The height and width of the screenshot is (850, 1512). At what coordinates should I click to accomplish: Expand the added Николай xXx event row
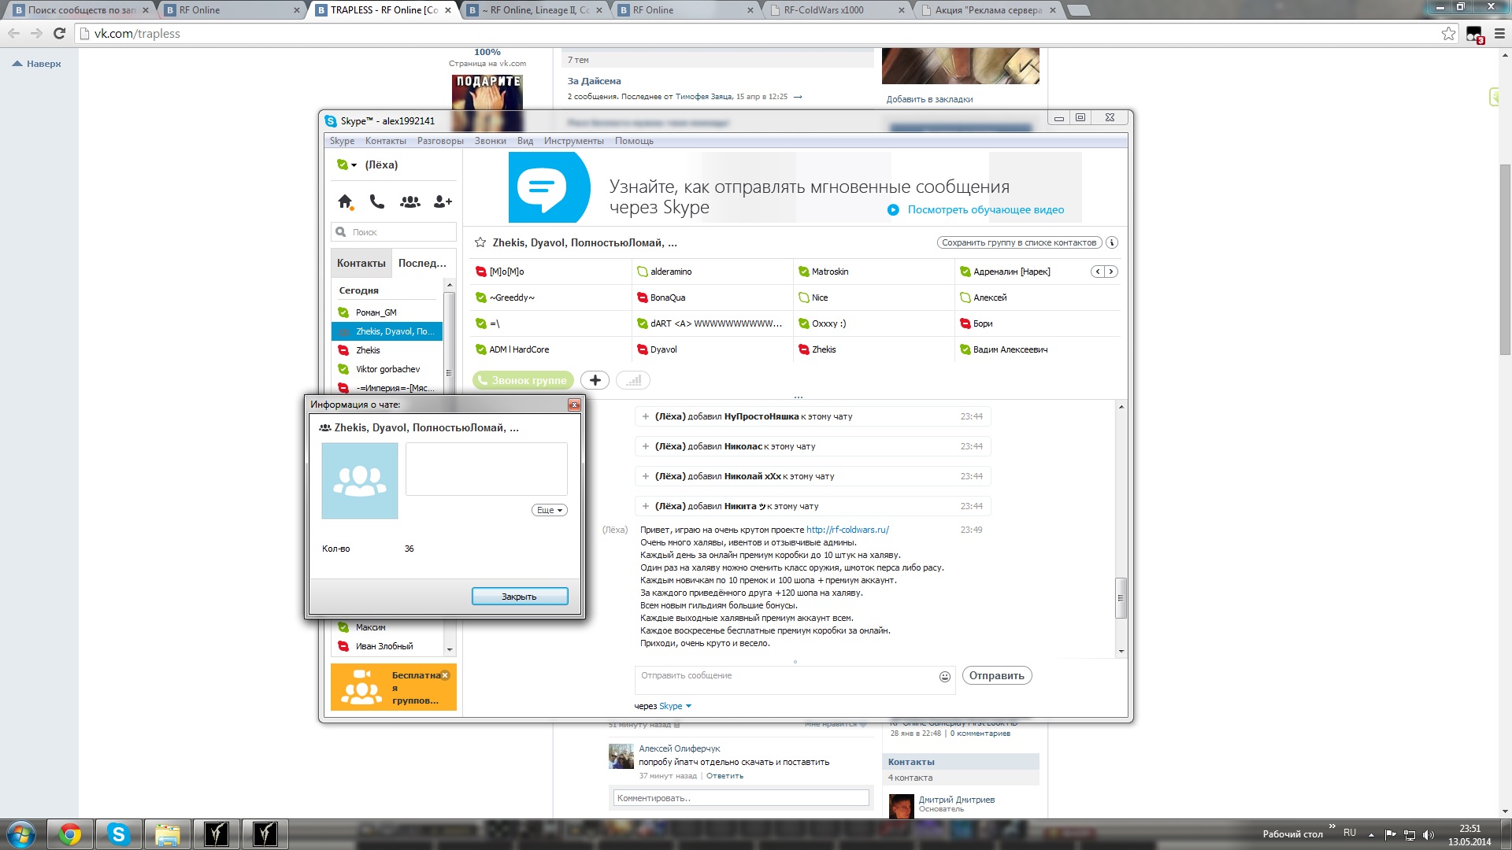pos(646,476)
